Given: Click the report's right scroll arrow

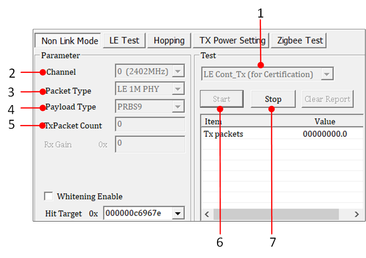Looking at the screenshot, I should pyautogui.click(x=357, y=214).
